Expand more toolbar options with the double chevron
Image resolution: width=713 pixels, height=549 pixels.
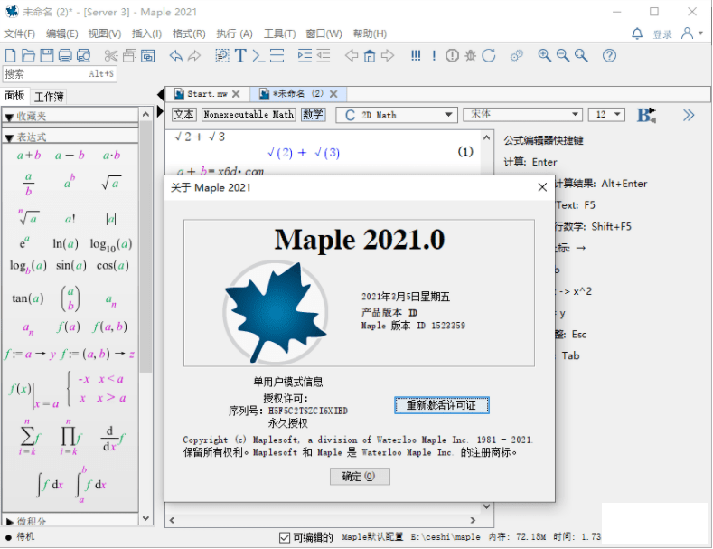pos(689,115)
